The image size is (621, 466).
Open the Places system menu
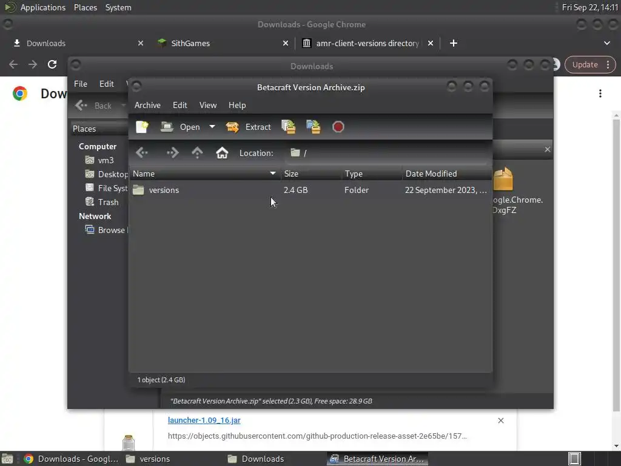(x=85, y=7)
